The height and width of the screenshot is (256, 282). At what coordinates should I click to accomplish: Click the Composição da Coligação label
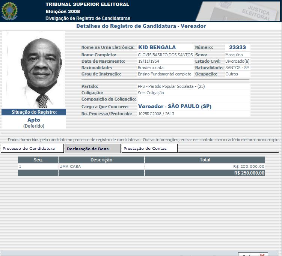tap(109, 99)
